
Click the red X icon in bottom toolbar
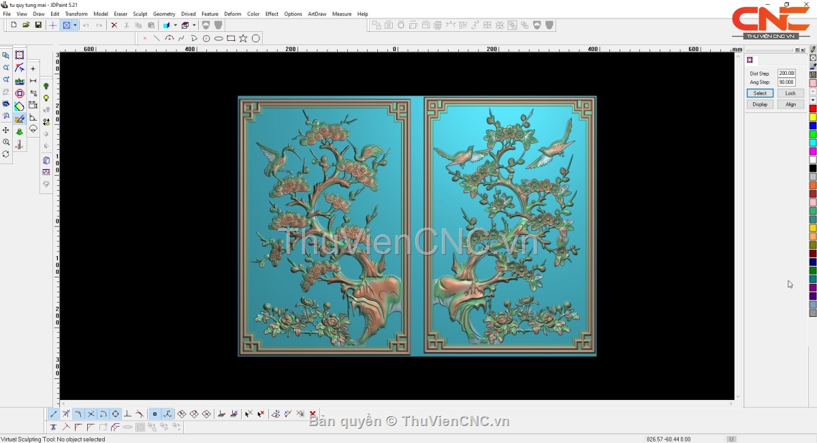[x=313, y=414]
